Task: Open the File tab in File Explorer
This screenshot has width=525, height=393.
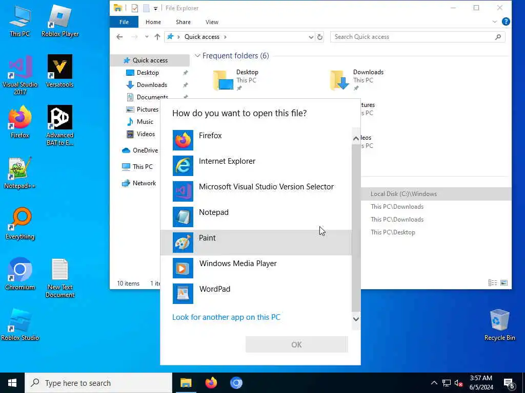Action: 124,22
